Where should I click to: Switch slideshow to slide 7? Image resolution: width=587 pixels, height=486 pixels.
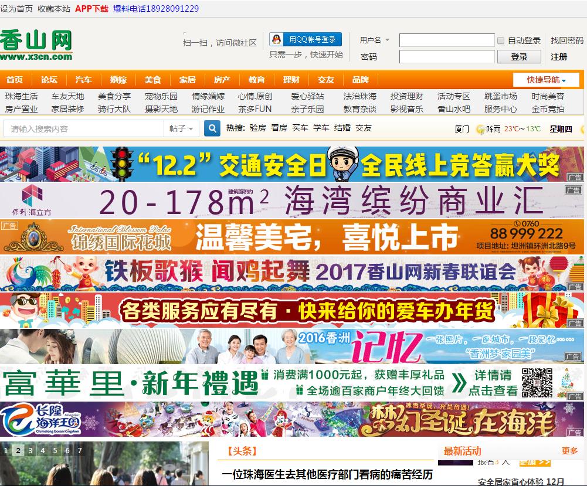coord(80,450)
